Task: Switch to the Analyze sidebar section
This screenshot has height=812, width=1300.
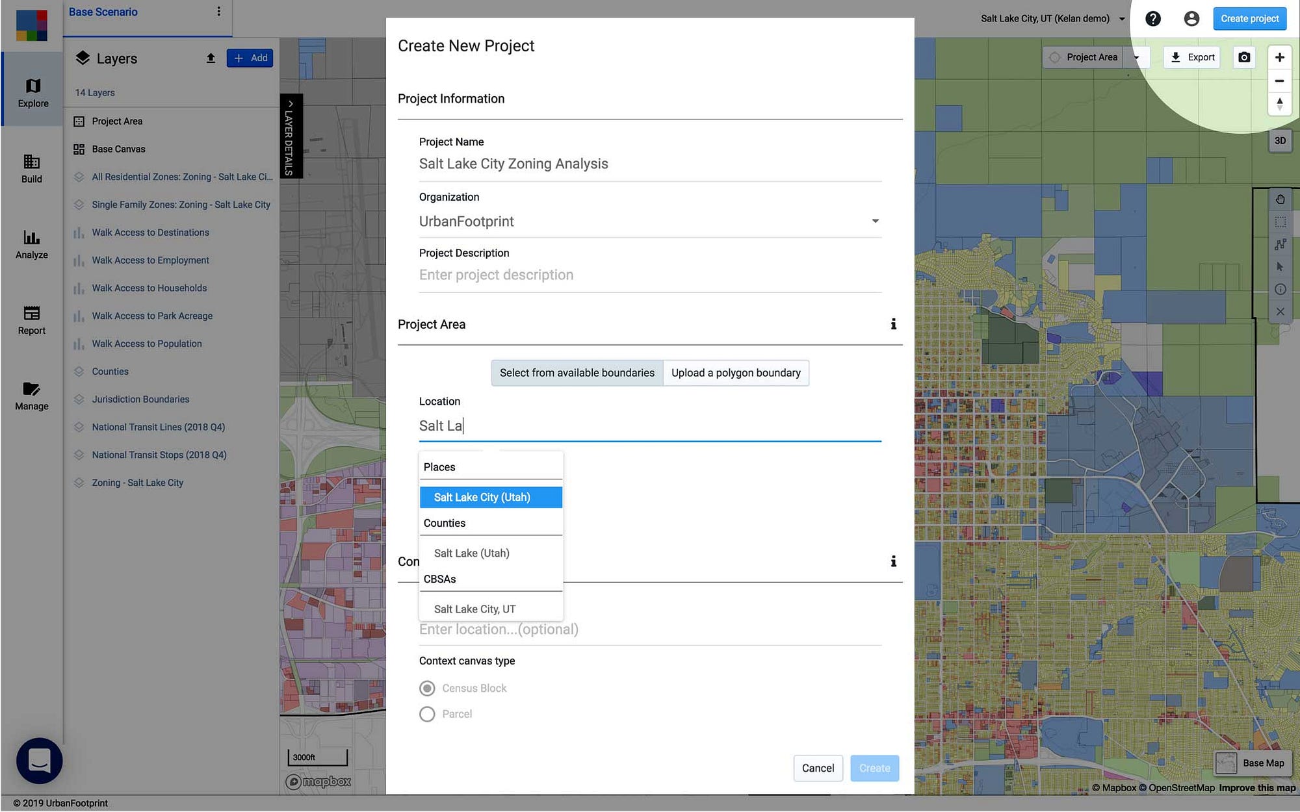Action: coord(31,245)
